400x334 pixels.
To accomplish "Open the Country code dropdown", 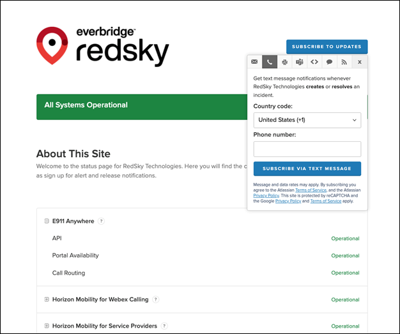I will click(307, 120).
